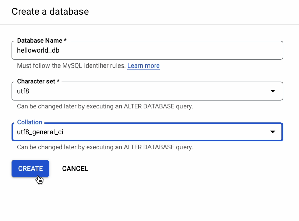The width and height of the screenshot is (299, 221).
Task: Click the ALTER DATABASE hint below Character set
Action: pyautogui.click(x=105, y=107)
